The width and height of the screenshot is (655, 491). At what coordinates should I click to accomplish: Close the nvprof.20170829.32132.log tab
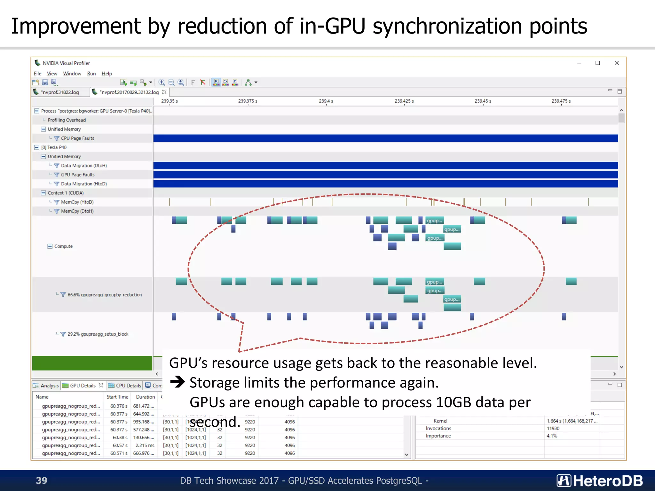[164, 92]
